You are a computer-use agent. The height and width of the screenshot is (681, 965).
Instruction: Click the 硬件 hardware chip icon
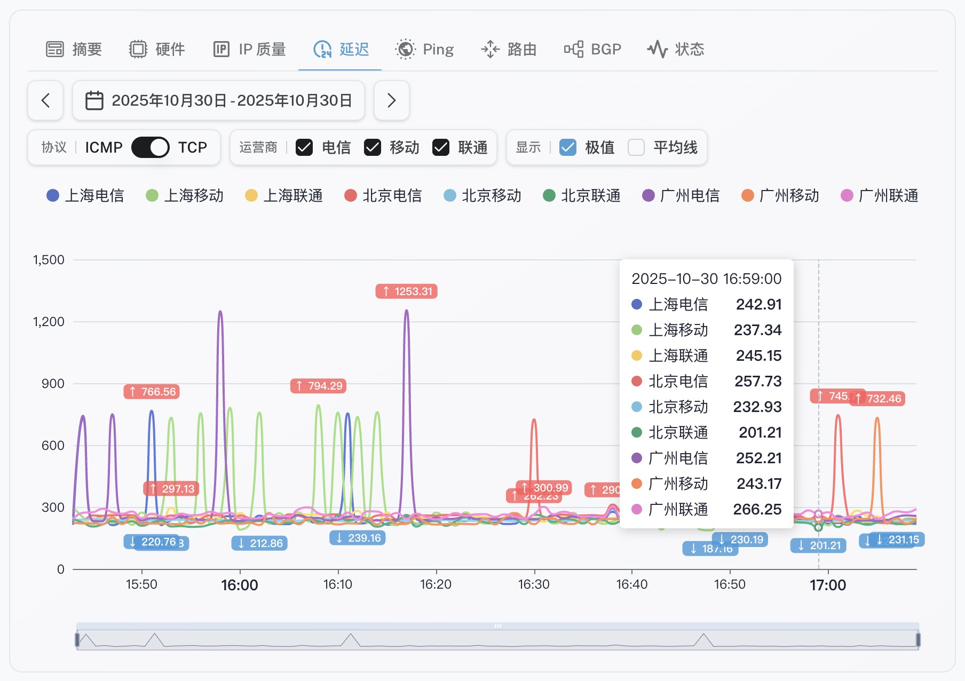(138, 49)
